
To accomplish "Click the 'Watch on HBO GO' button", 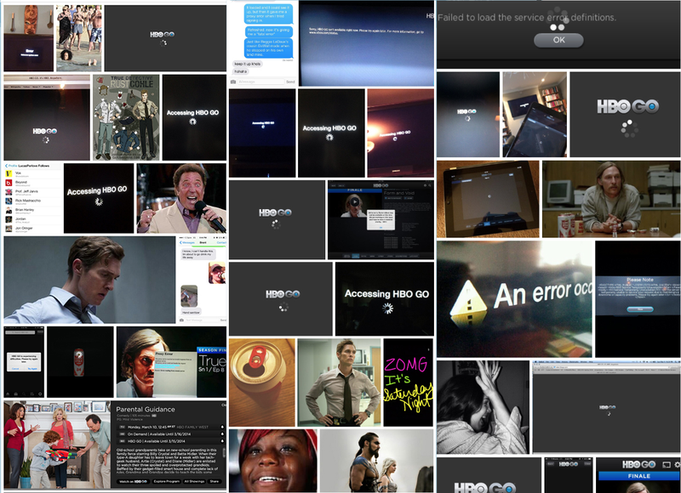I will (x=133, y=481).
